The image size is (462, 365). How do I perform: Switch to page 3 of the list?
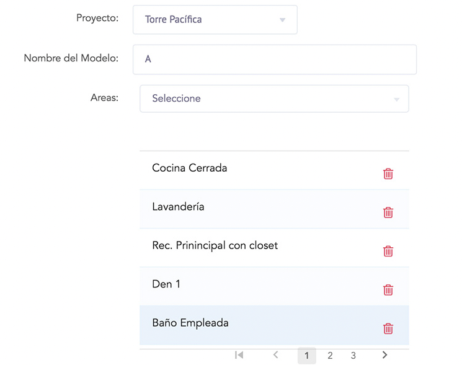click(x=353, y=356)
